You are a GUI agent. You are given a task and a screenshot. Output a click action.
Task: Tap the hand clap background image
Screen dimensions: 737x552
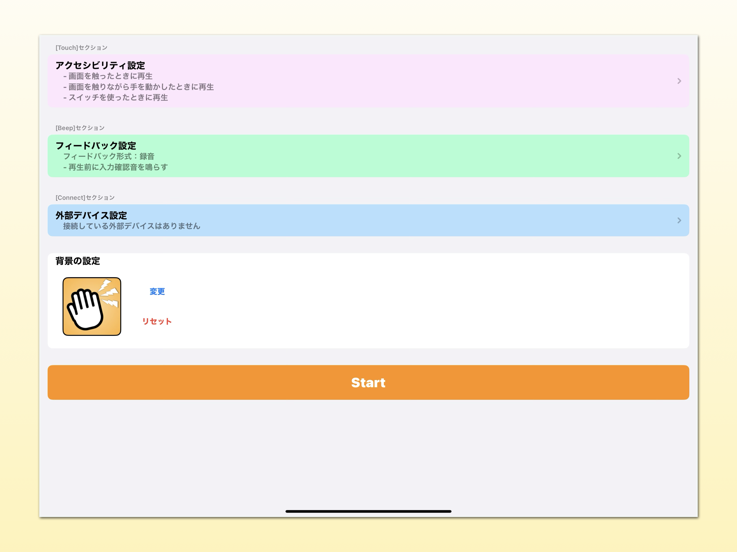pyautogui.click(x=92, y=306)
